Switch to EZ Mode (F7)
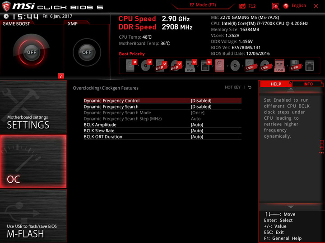325x243 pixels. click(x=203, y=5)
